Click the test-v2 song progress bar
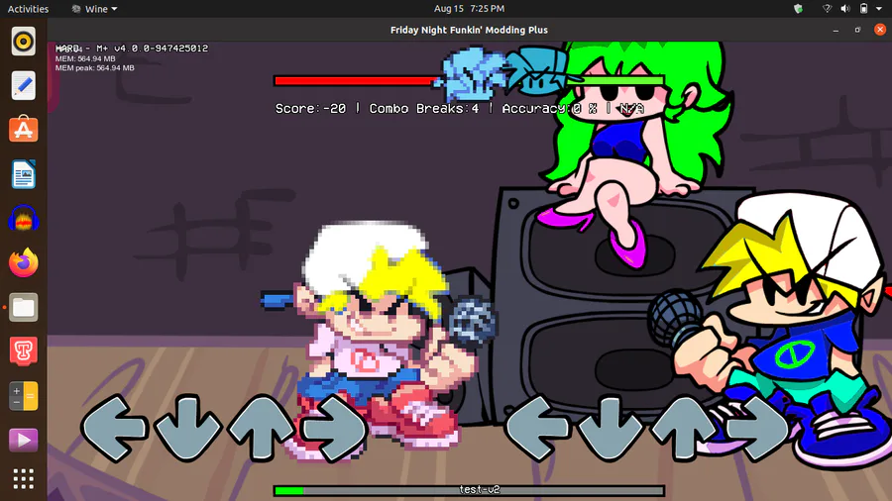The height and width of the screenshot is (501, 892). [x=469, y=490]
